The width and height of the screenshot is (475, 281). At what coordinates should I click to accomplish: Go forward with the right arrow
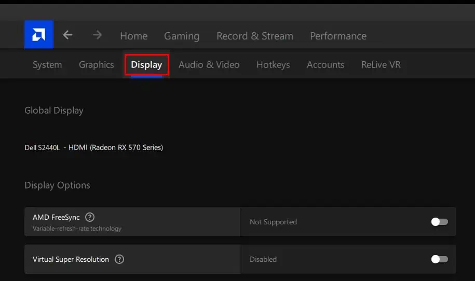[97, 35]
